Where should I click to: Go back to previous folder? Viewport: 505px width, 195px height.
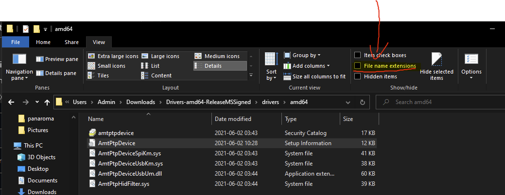coord(11,102)
